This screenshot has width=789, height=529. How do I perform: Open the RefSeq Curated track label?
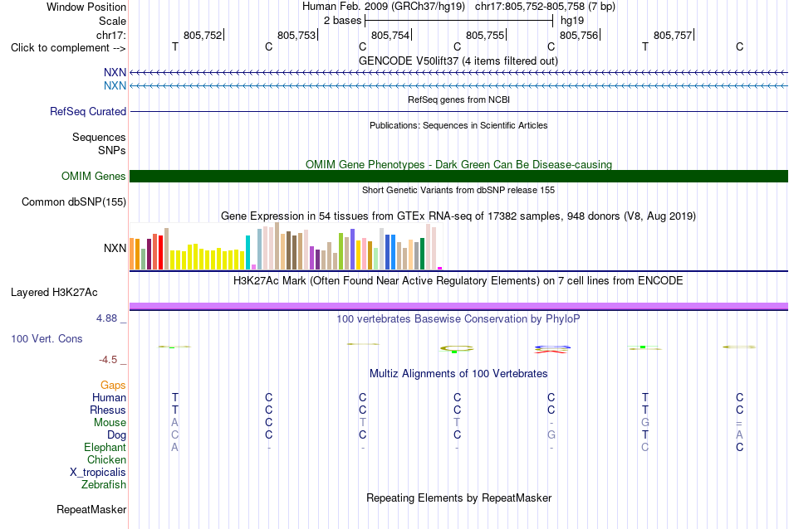(88, 112)
